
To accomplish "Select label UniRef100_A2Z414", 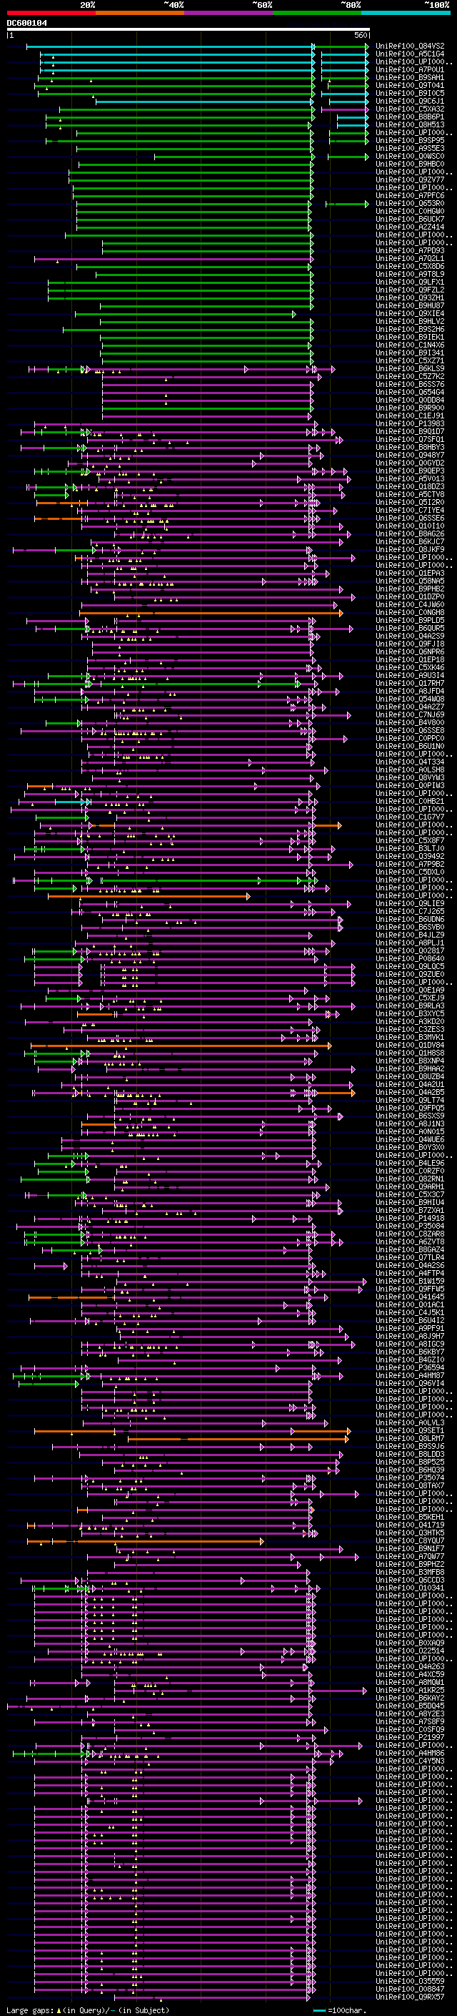I will pyautogui.click(x=410, y=227).
